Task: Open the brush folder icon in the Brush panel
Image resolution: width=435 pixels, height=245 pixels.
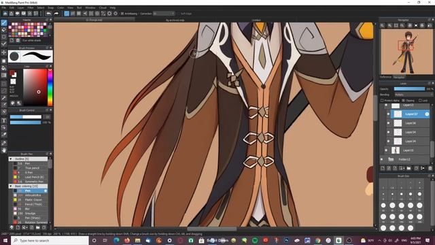Action: coord(38,227)
